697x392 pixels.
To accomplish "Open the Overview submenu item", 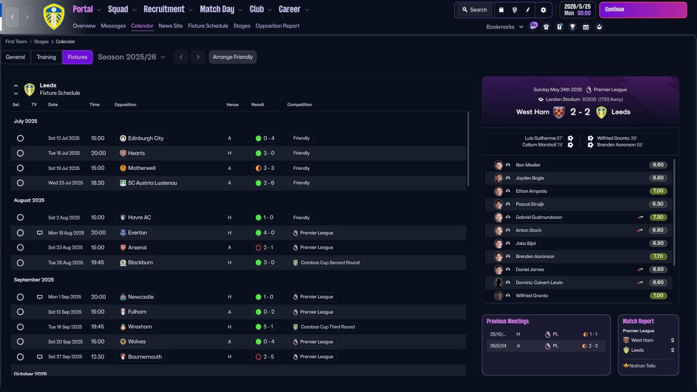I will tap(84, 26).
